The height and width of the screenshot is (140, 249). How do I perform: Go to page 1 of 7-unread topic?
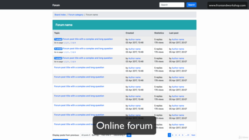point(64,43)
